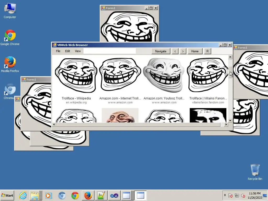Click the VBWeb Web Browser title icon

point(54,45)
